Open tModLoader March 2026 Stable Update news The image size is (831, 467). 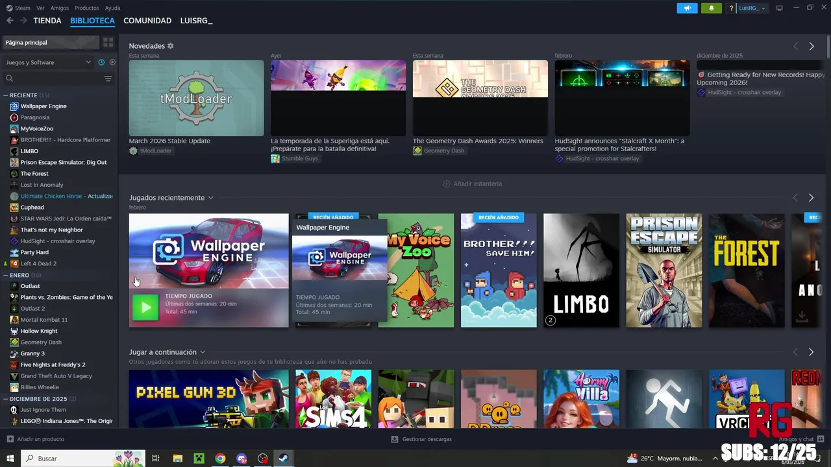[196, 98]
